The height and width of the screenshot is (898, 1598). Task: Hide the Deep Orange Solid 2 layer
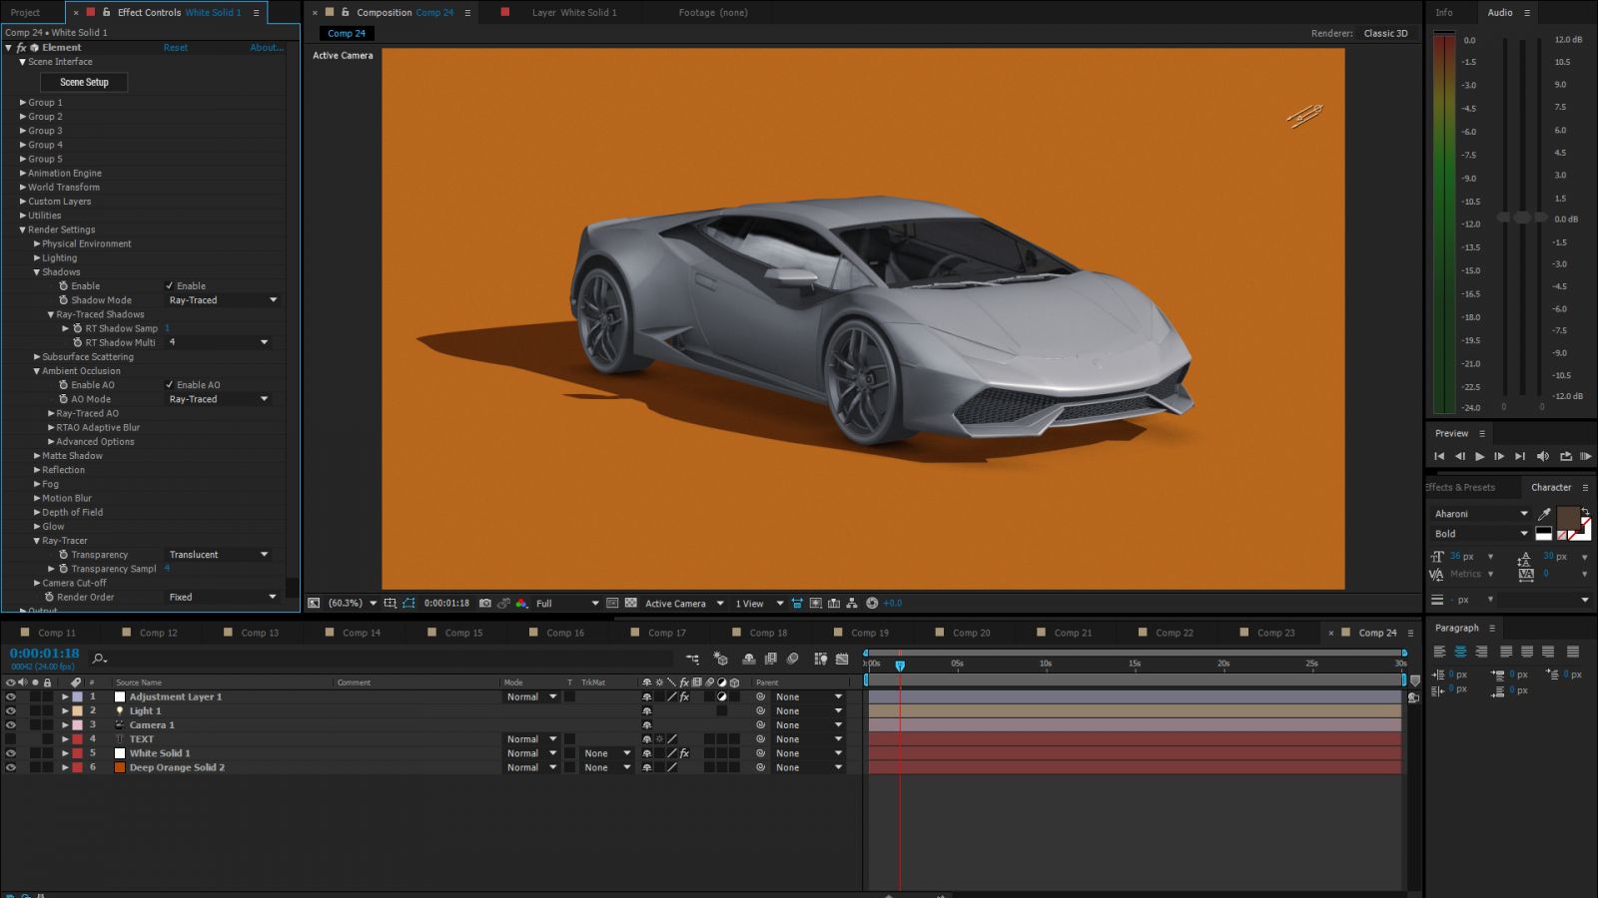[11, 767]
